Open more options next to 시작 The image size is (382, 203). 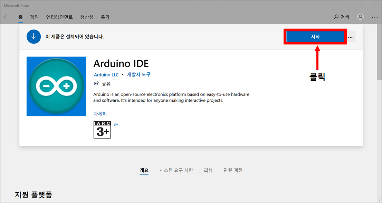coord(350,37)
